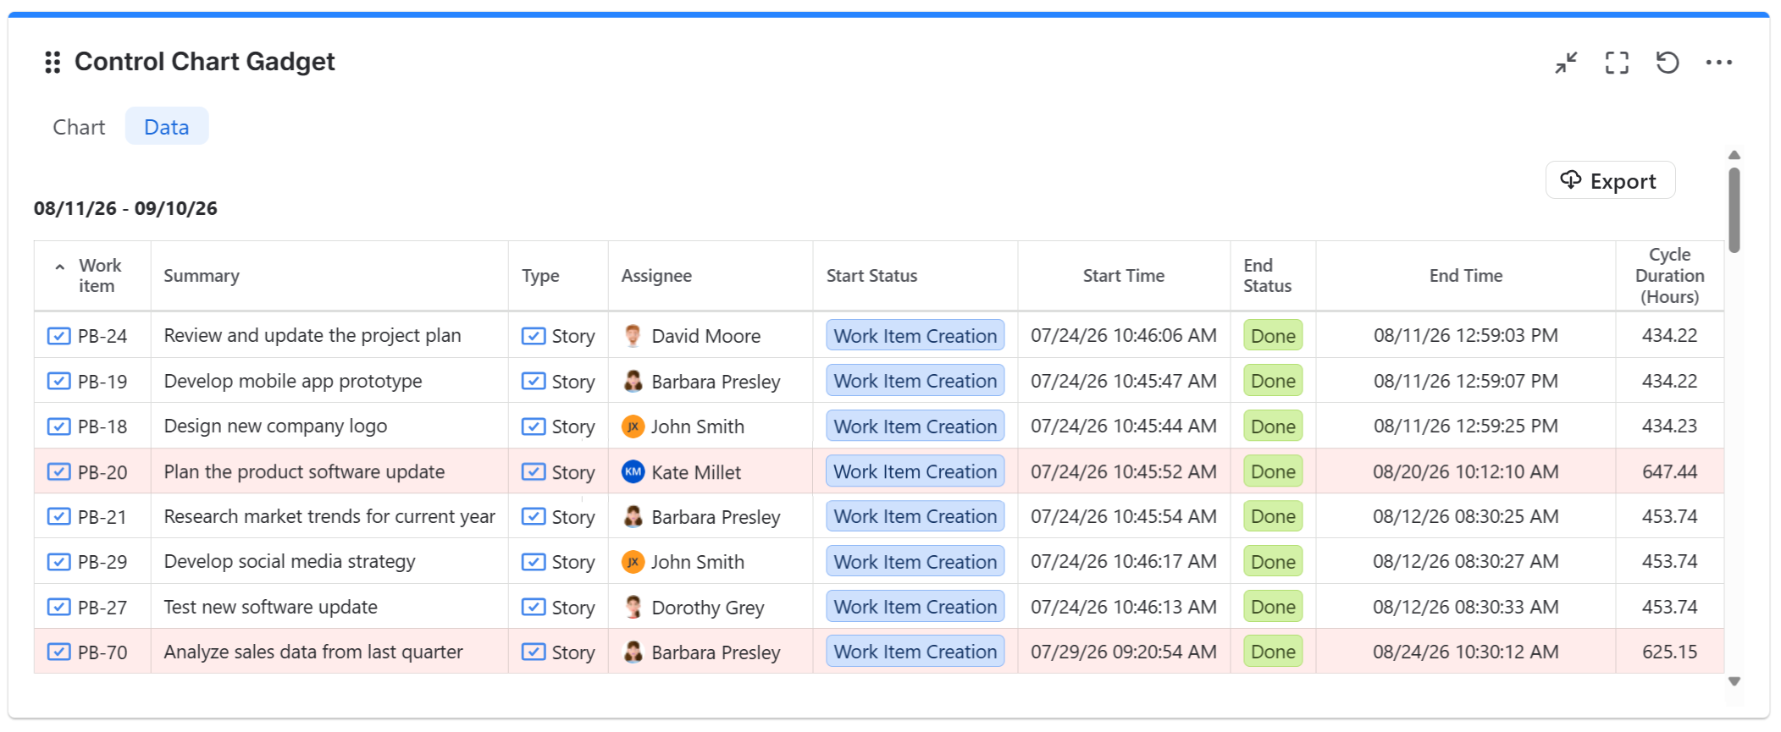
Task: Click start time 07/29/26 09:20:54 AM
Action: tap(1124, 652)
